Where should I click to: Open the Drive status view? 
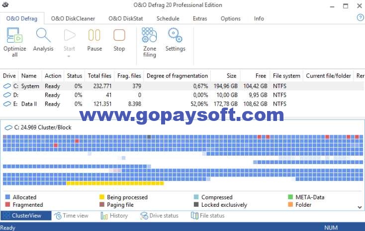coord(159,216)
